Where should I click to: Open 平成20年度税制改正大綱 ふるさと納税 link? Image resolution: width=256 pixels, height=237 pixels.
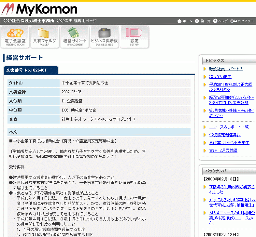pyautogui.click(x=231, y=87)
